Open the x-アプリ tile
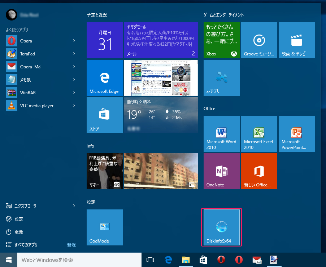This screenshot has height=267, width=326. coord(222,78)
